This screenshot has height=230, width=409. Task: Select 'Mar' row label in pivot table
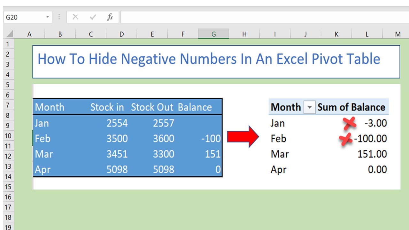tap(280, 154)
